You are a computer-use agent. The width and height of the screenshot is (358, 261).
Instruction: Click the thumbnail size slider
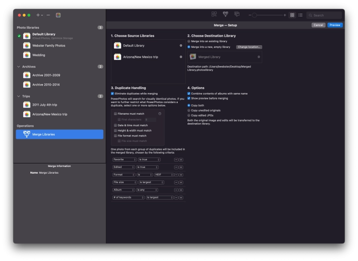254,15
